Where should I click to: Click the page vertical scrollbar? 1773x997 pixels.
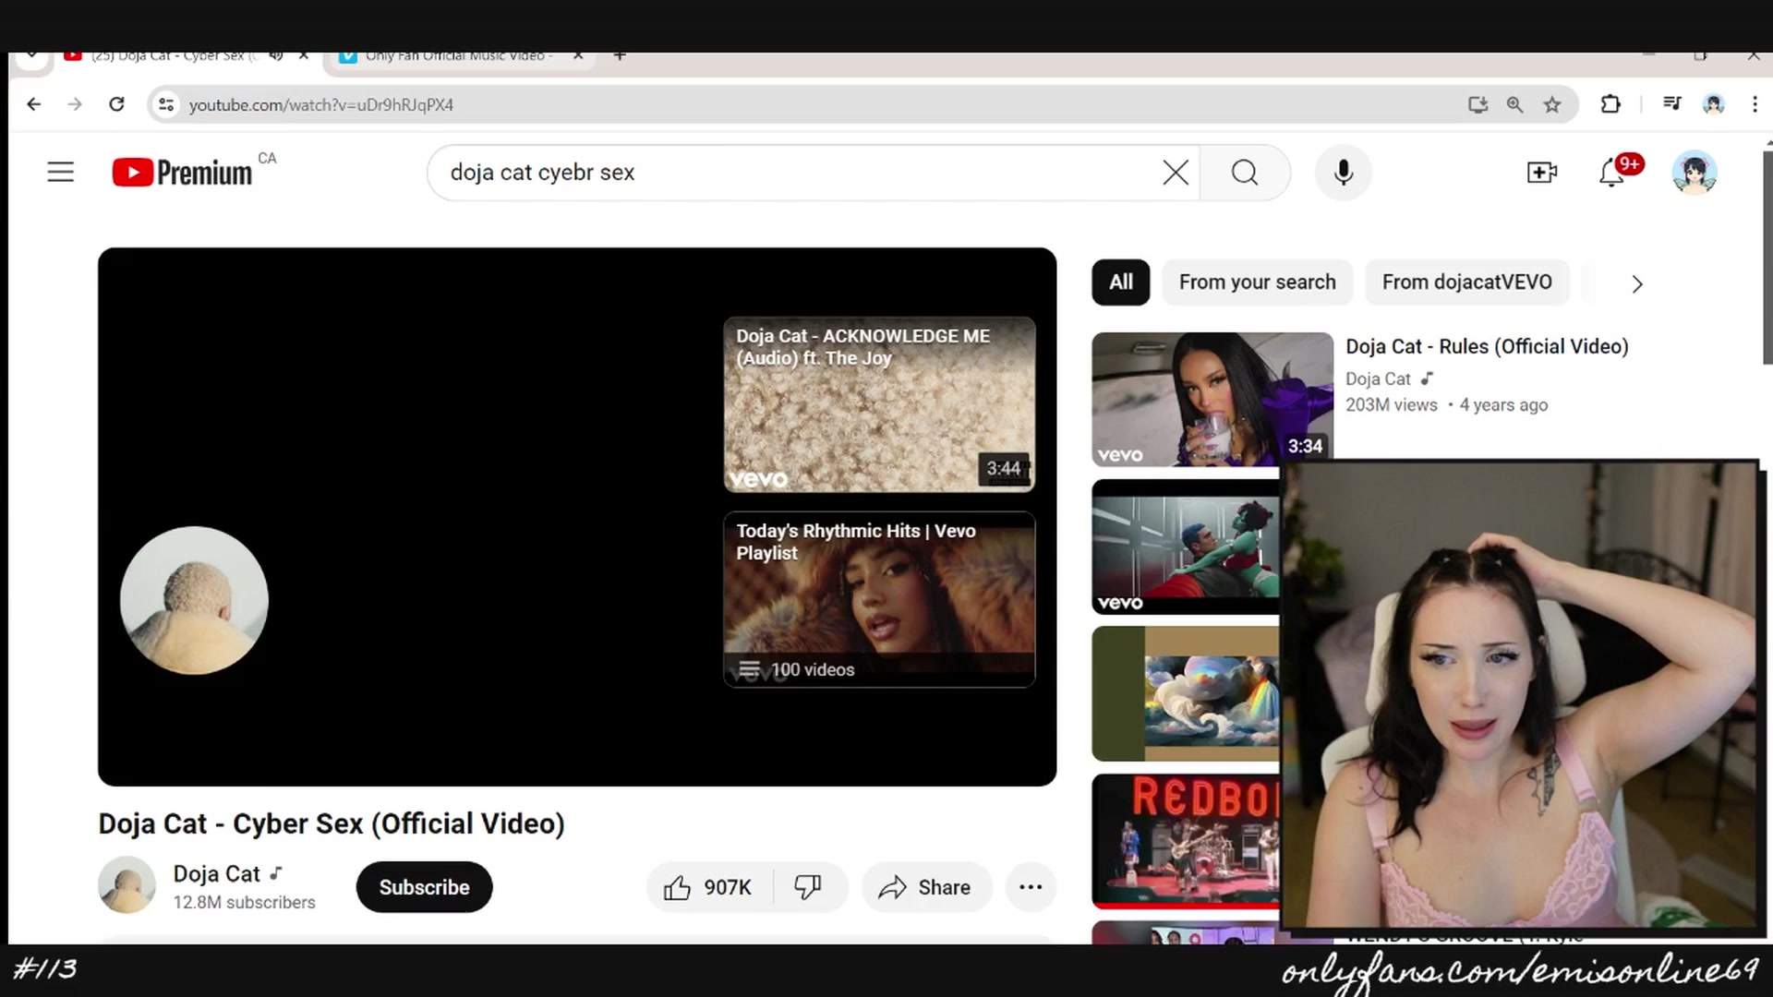click(1767, 258)
